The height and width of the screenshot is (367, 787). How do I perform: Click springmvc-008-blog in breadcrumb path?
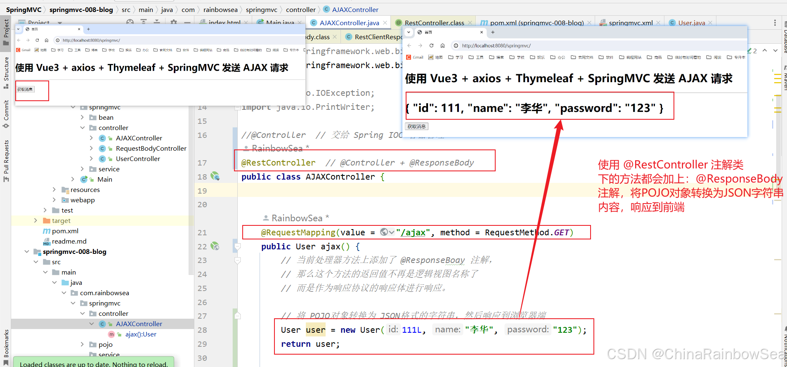[81, 9]
